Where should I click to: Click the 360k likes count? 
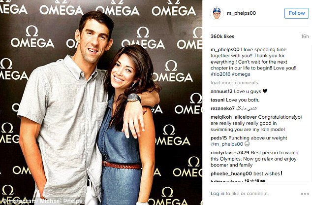point(222,36)
